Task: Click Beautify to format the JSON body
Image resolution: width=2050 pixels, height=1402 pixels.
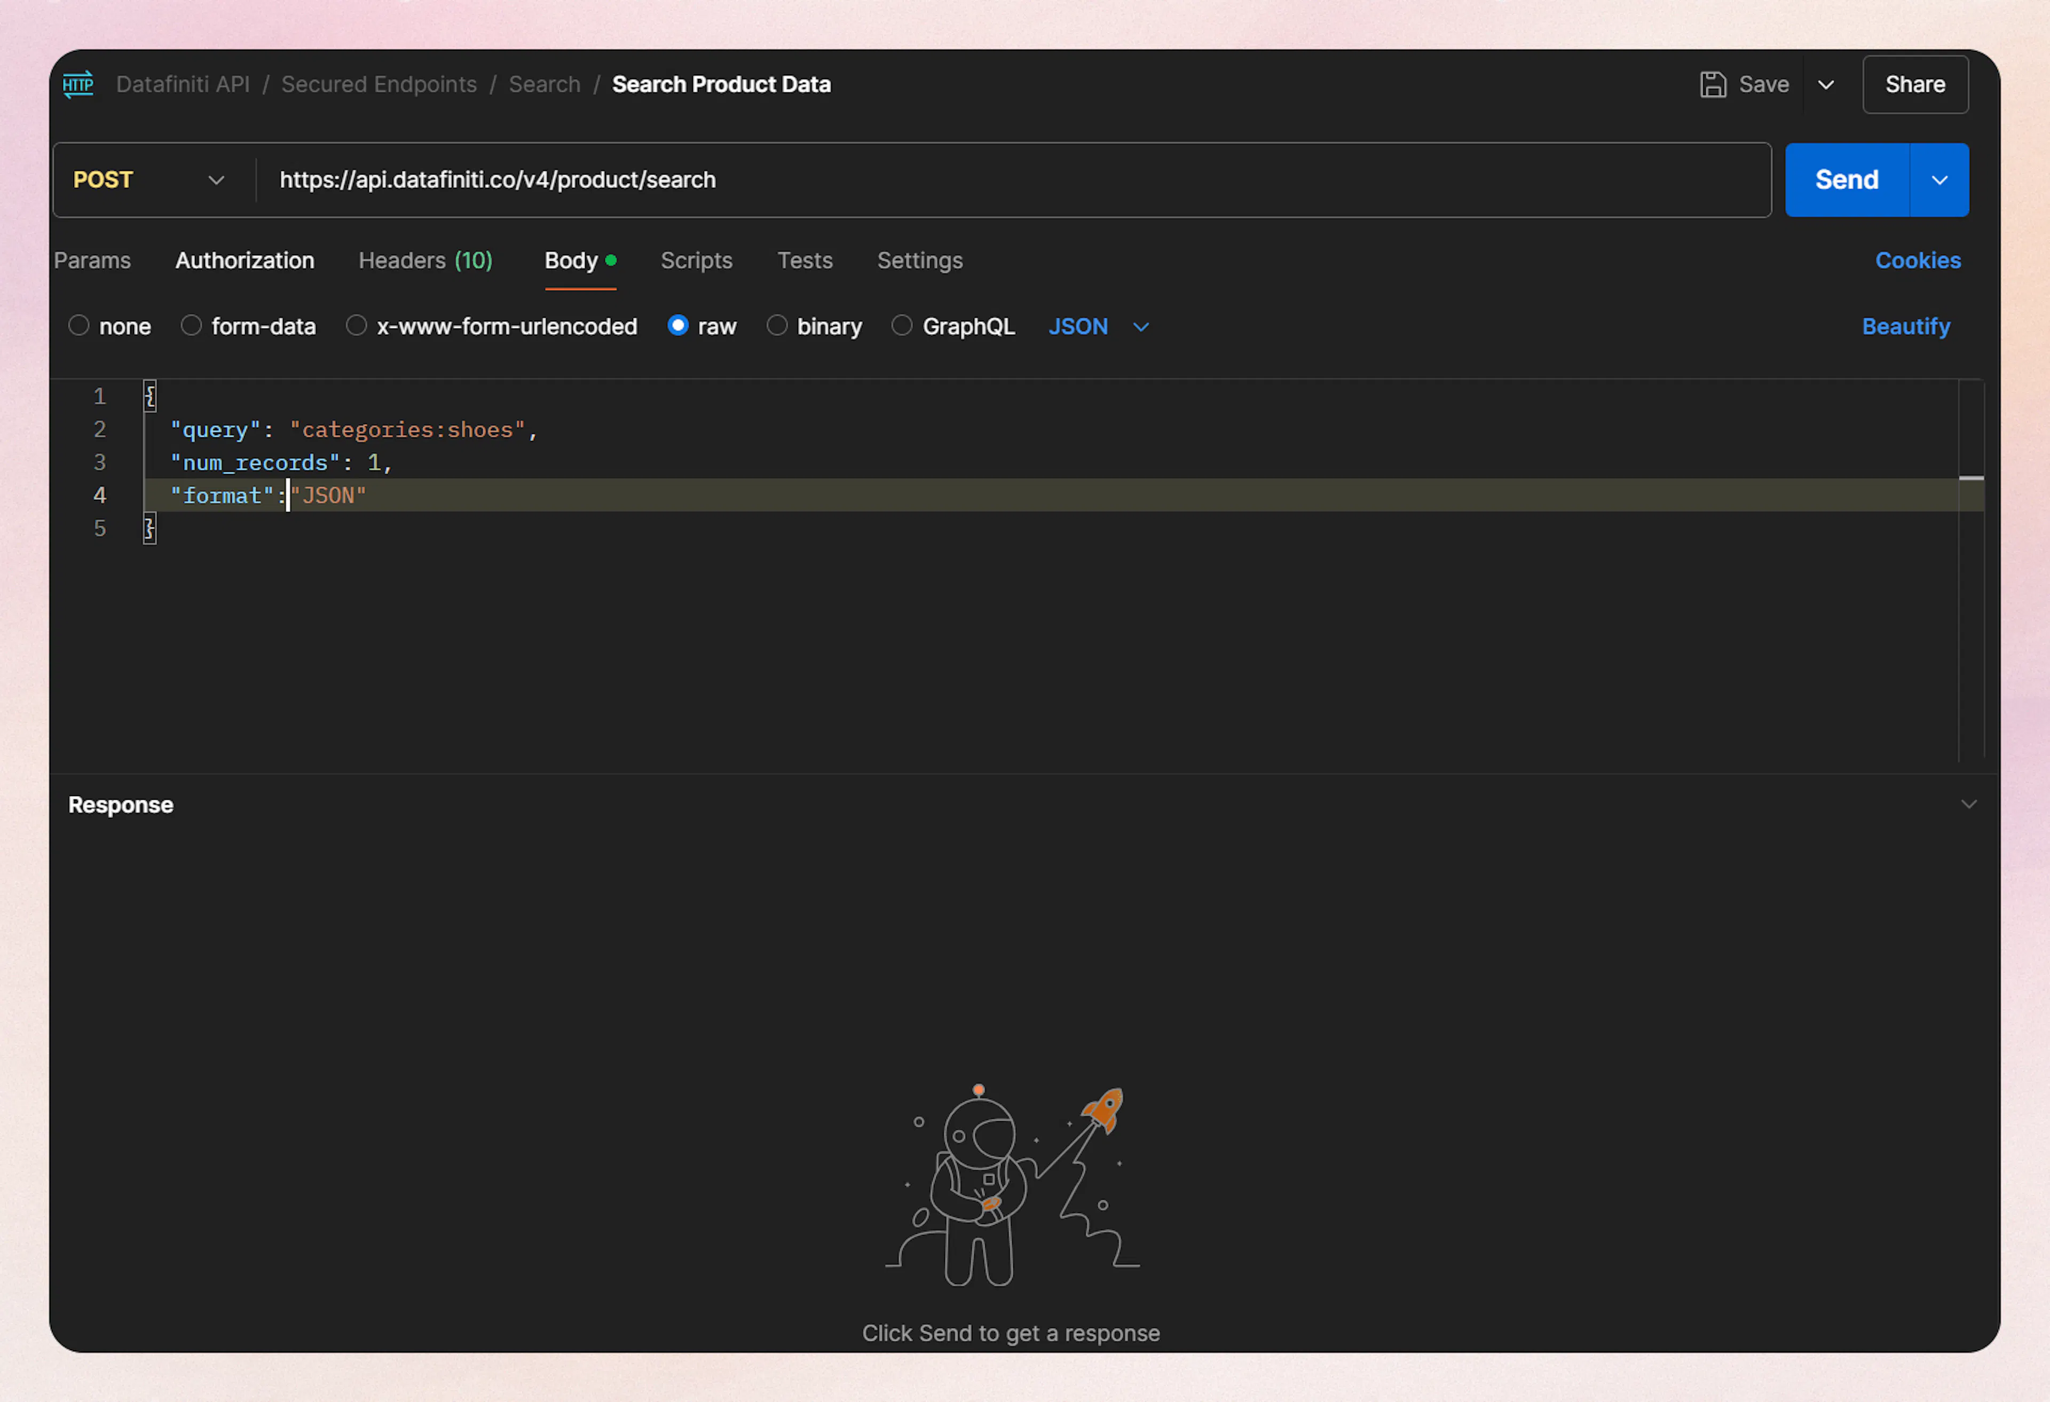Action: pyautogui.click(x=1905, y=326)
